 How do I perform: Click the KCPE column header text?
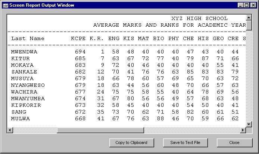click(x=78, y=38)
